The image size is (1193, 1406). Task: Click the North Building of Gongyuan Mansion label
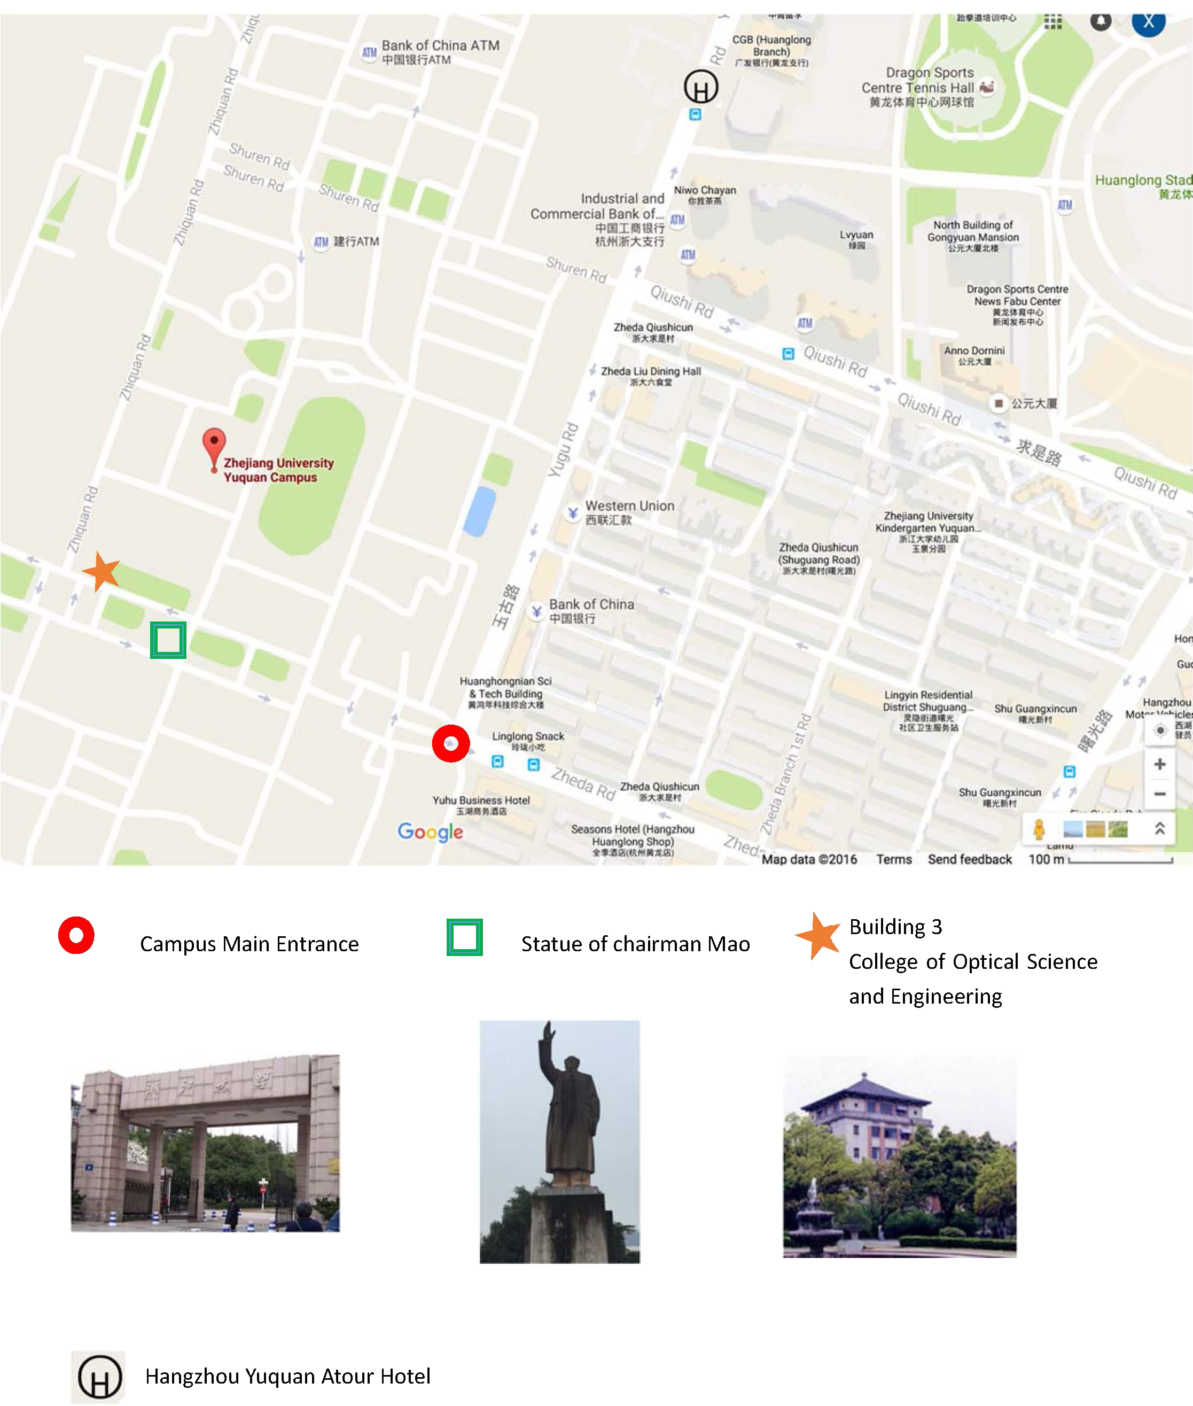point(973,236)
